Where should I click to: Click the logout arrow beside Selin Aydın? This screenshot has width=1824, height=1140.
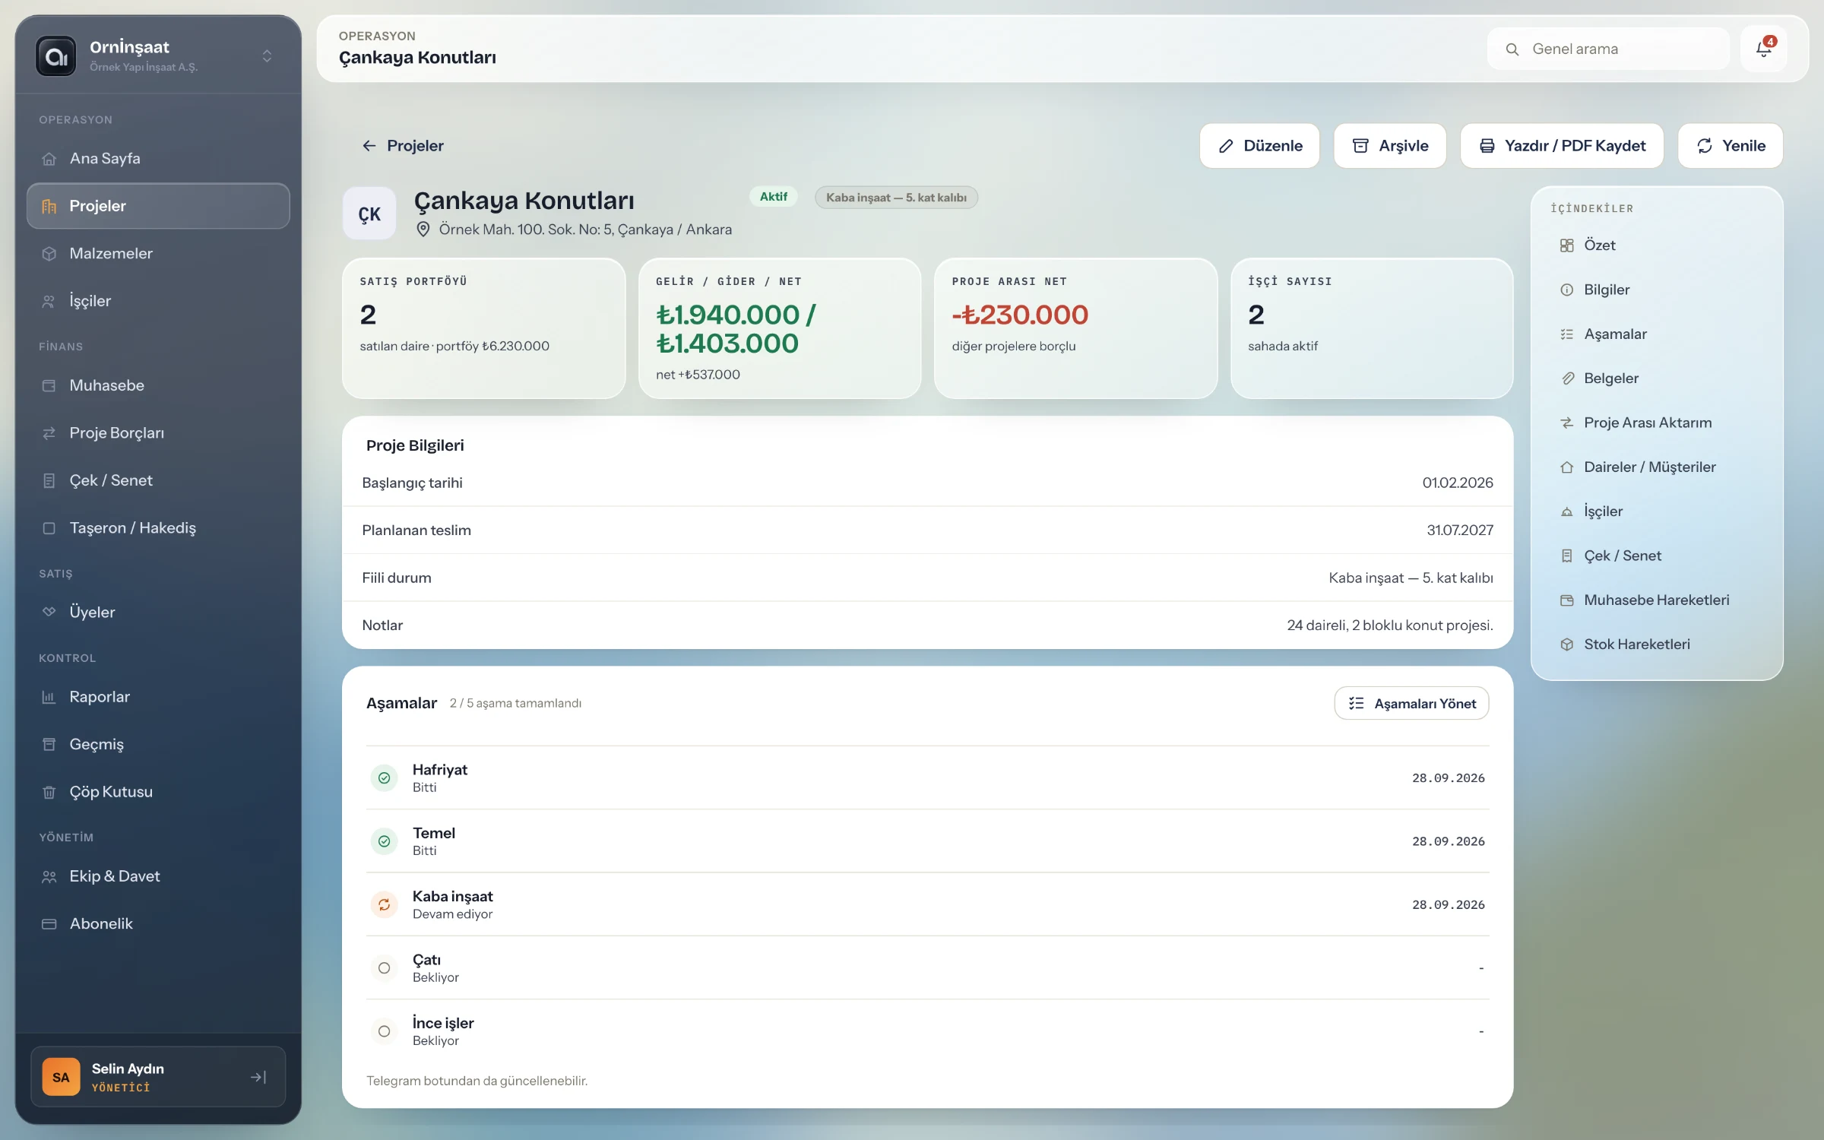(x=258, y=1077)
